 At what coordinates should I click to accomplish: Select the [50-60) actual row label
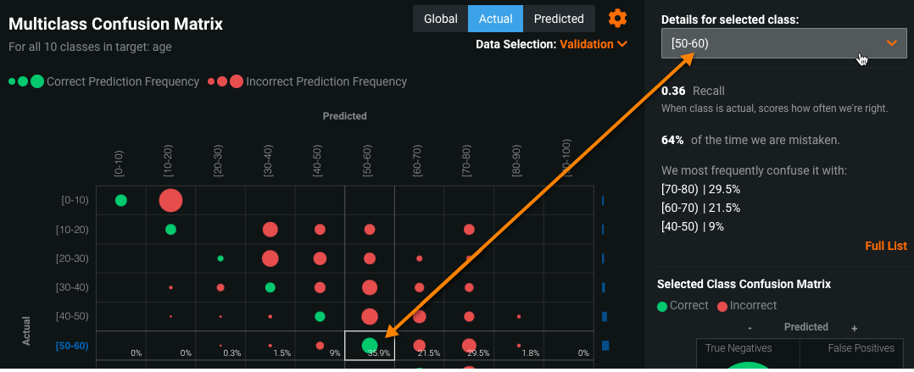point(70,346)
